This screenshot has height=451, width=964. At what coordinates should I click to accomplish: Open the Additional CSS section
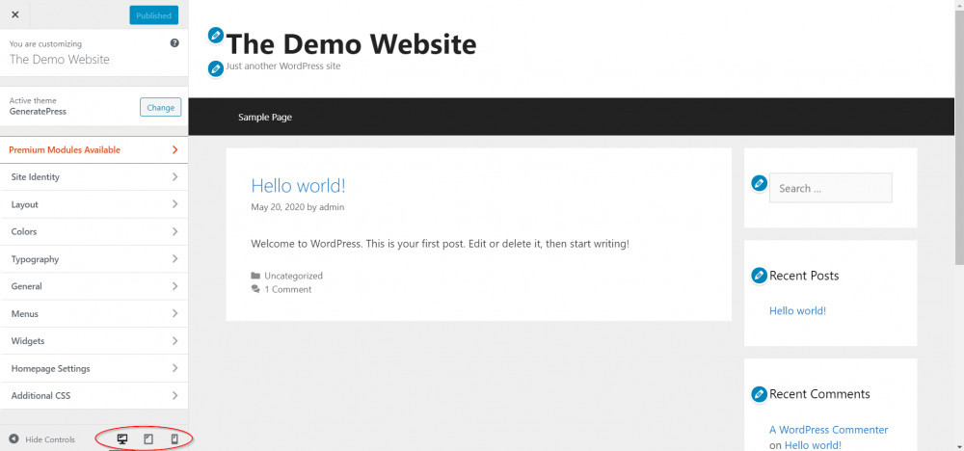tap(94, 396)
